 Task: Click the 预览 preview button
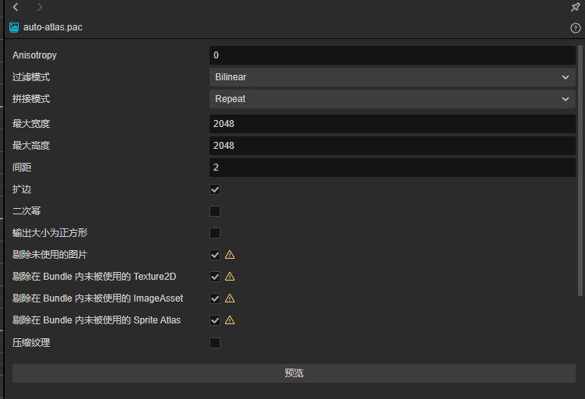pyautogui.click(x=294, y=373)
